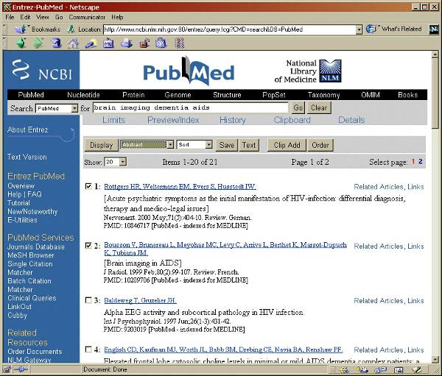
Task: Click the 'Items 1-20 of 21' text
Action: coord(190,162)
